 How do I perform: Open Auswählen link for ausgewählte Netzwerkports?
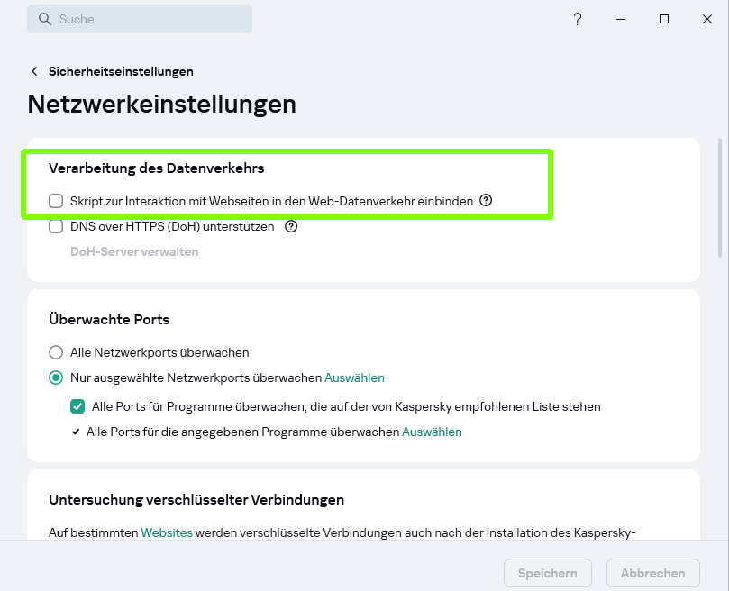(x=354, y=377)
